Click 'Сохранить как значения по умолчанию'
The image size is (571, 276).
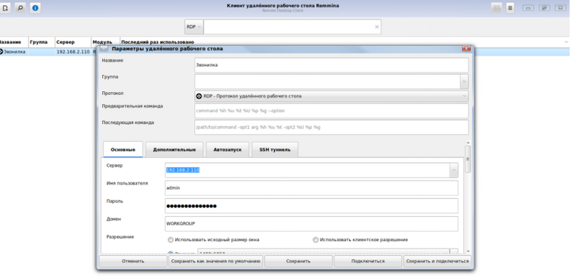click(216, 261)
